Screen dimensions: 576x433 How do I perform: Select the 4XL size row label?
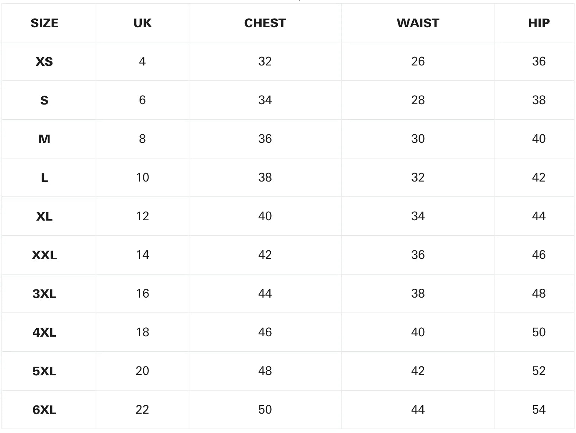click(x=44, y=332)
